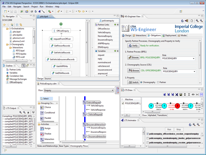The height and width of the screenshot is (155, 206).
Task: Check policeenquiry_nominalenquiry_receive_getpersonrecord action
Action: coord(148,143)
